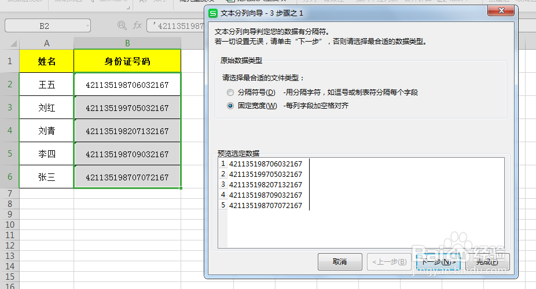Click cell with 421135198709032167

point(127,154)
